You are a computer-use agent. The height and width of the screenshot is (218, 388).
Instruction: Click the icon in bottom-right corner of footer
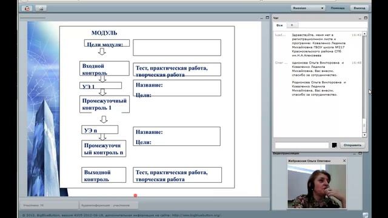point(365,215)
